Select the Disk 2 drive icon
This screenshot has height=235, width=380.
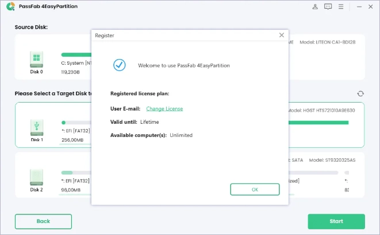tap(36, 177)
